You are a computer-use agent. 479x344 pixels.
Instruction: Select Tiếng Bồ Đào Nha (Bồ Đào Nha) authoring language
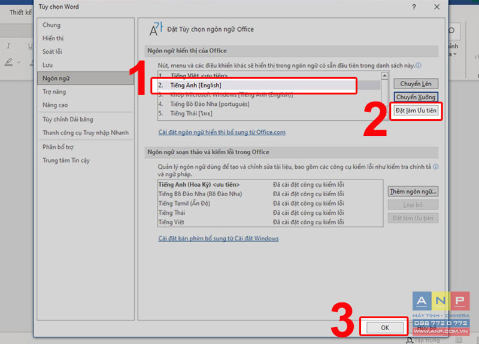[x=270, y=194]
